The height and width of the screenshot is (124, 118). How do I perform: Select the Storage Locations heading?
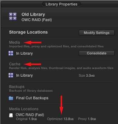coord(28,32)
